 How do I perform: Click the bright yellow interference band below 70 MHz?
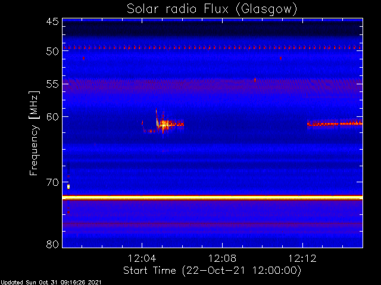tap(213, 198)
